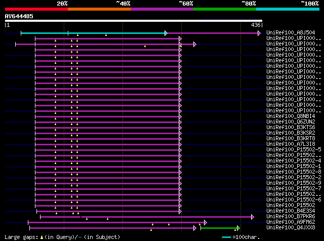Select the UniRef100_Q4JXX8 hit label
Screen dimensions: 324x241
click(291, 227)
